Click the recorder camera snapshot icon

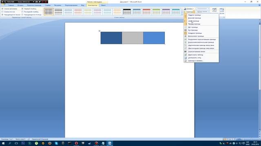pos(36,2)
